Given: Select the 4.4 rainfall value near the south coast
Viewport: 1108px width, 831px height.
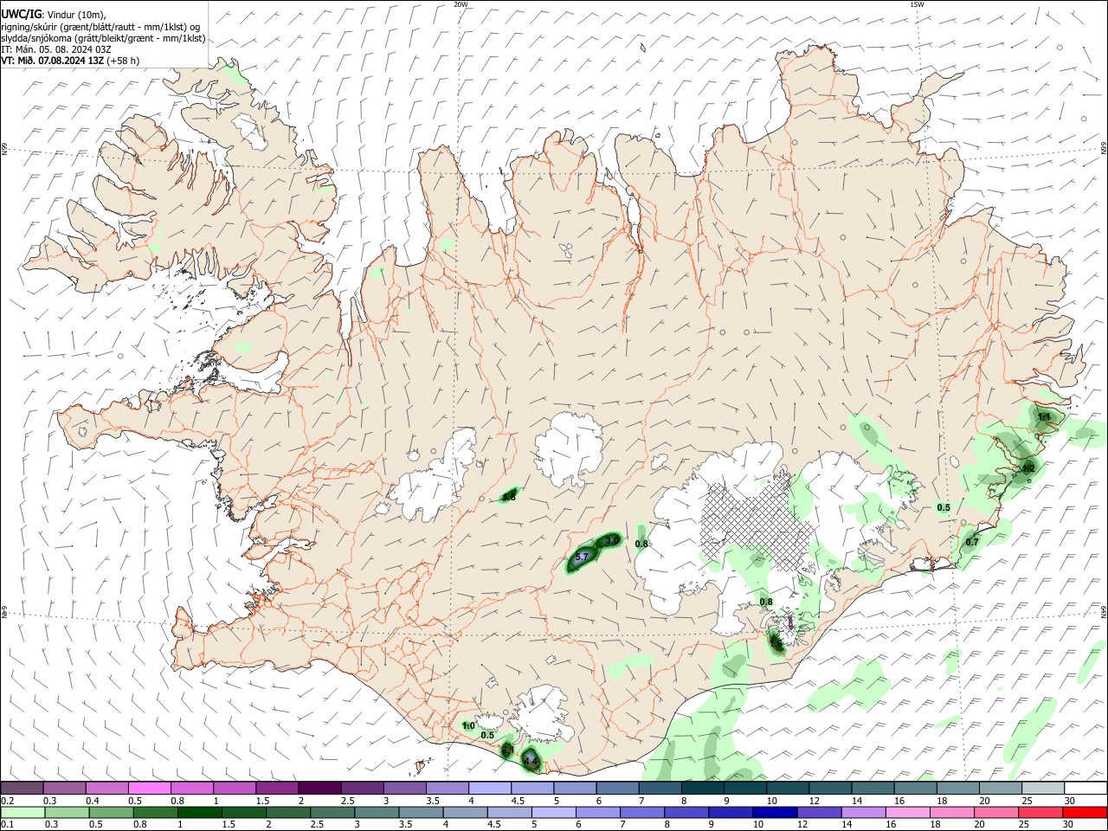Looking at the screenshot, I should click(531, 762).
